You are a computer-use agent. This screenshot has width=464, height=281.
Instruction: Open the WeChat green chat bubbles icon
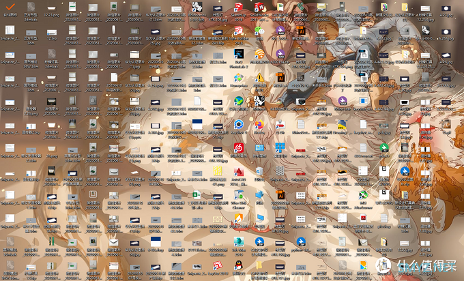(259, 31)
